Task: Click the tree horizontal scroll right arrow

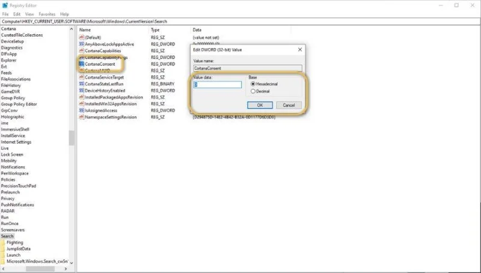Action: point(66,269)
